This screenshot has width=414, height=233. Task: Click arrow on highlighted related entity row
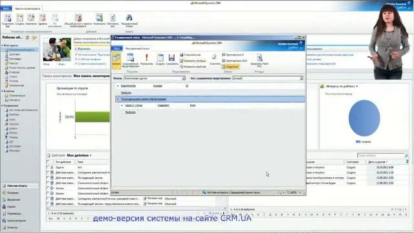[x=118, y=99]
